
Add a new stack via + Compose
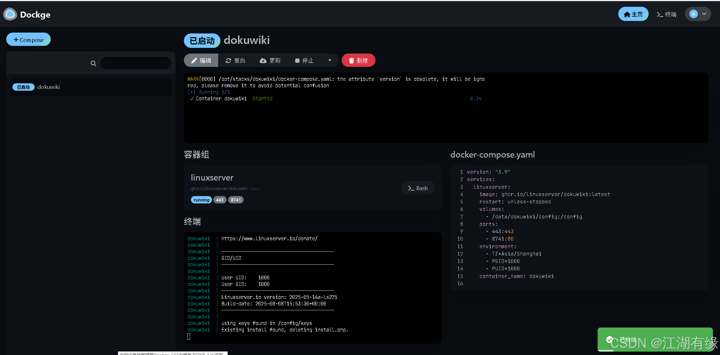pos(28,40)
